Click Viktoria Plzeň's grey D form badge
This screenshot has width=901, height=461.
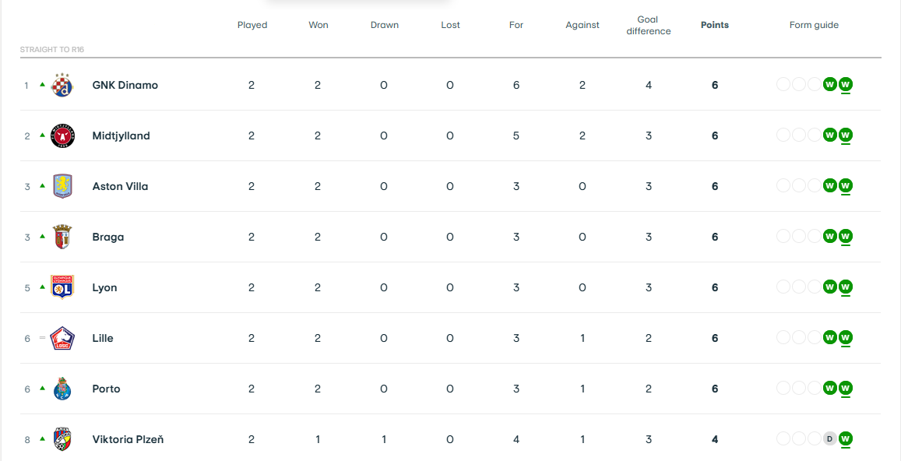coord(829,439)
